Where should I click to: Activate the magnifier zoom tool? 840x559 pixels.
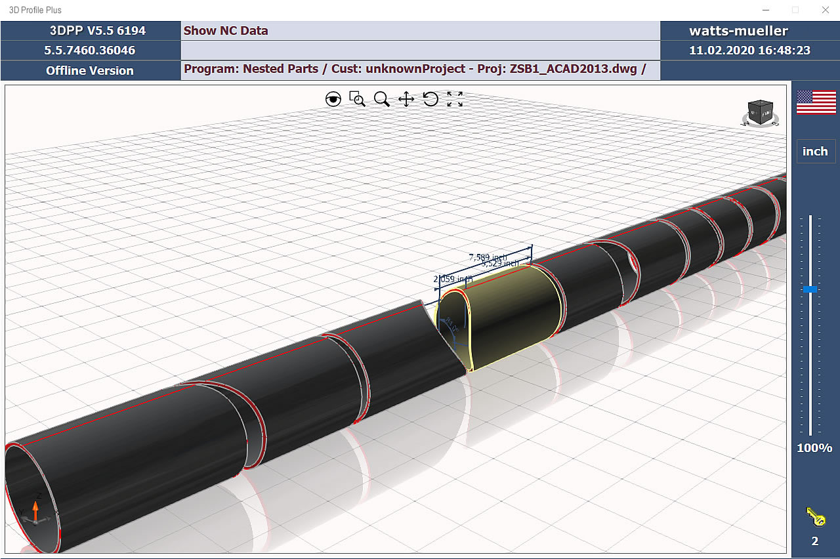point(381,99)
